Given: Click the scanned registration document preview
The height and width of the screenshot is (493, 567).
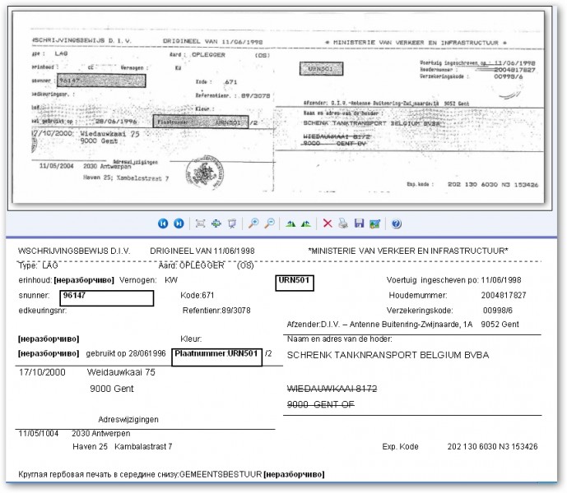Looking at the screenshot, I should click(278, 107).
